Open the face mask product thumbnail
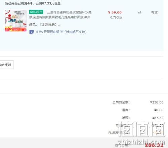 point(16,21)
